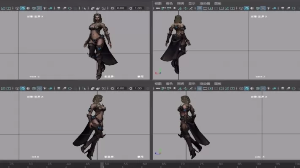This screenshot has width=300, height=168.
Task: Lock the camera in side -X panel
Action: (164, 88)
